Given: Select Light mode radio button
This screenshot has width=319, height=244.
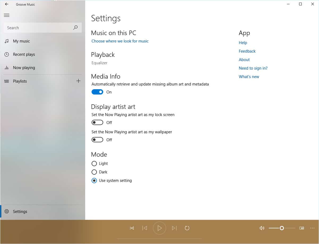Looking at the screenshot, I should click(94, 164).
